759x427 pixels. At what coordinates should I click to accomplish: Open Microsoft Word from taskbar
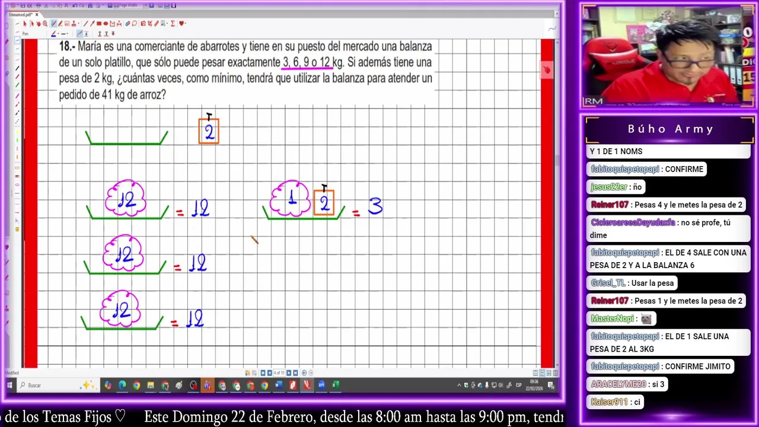[x=278, y=385]
